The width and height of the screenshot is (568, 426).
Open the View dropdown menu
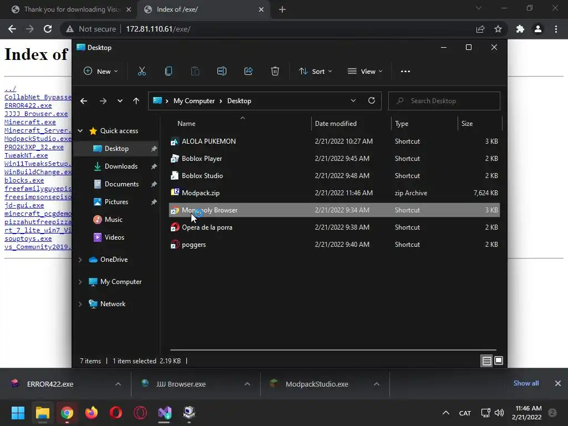point(365,72)
